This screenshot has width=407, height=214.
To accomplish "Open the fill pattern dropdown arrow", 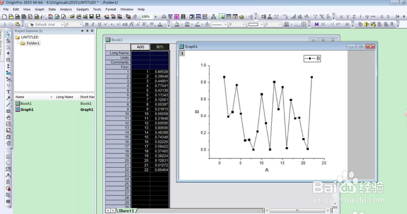I will [x=291, y=24].
